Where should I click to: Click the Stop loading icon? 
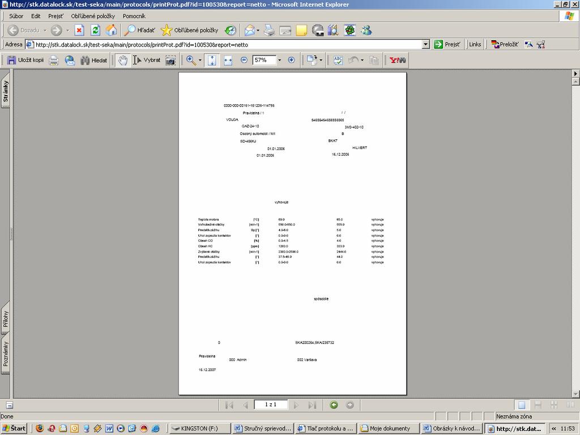(79, 30)
